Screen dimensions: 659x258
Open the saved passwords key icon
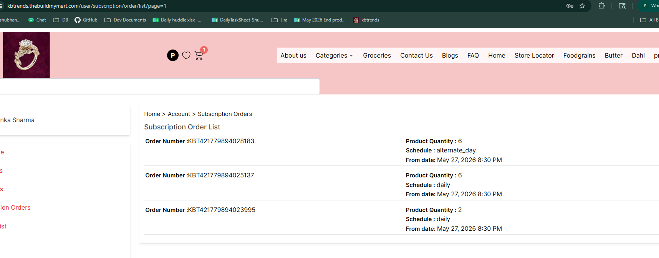click(570, 6)
